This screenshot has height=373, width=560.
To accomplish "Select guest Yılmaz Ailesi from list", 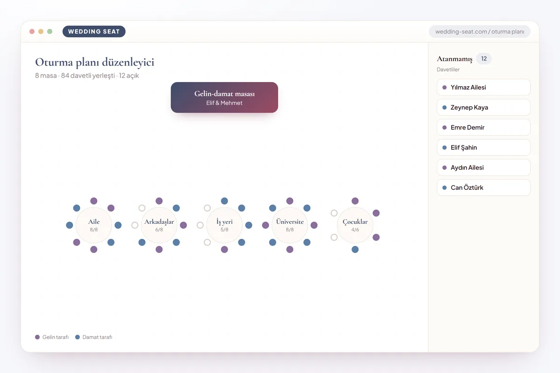I will point(483,87).
